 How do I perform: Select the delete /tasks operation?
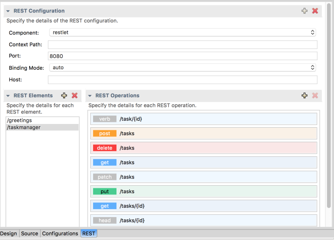(x=204, y=148)
